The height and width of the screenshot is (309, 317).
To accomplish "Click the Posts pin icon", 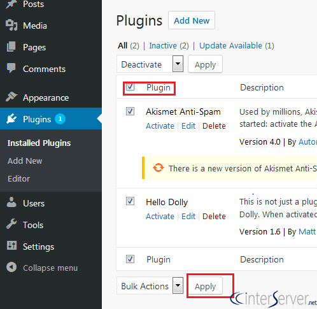I will click(11, 4).
